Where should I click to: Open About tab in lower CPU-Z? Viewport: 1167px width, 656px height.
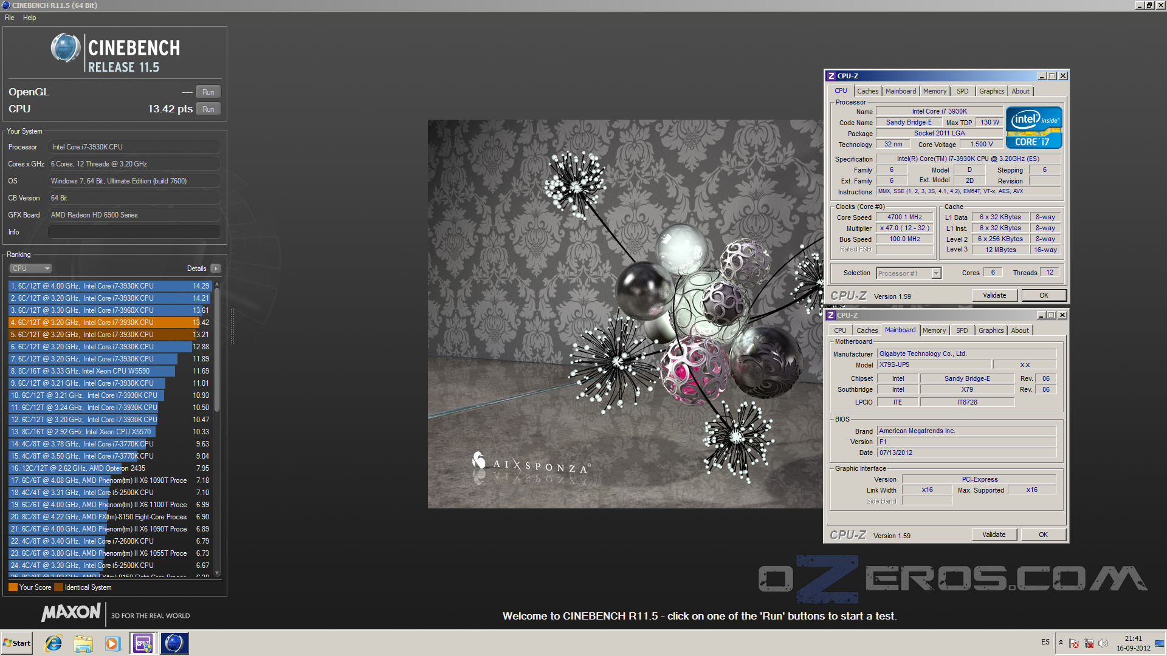coord(1020,330)
